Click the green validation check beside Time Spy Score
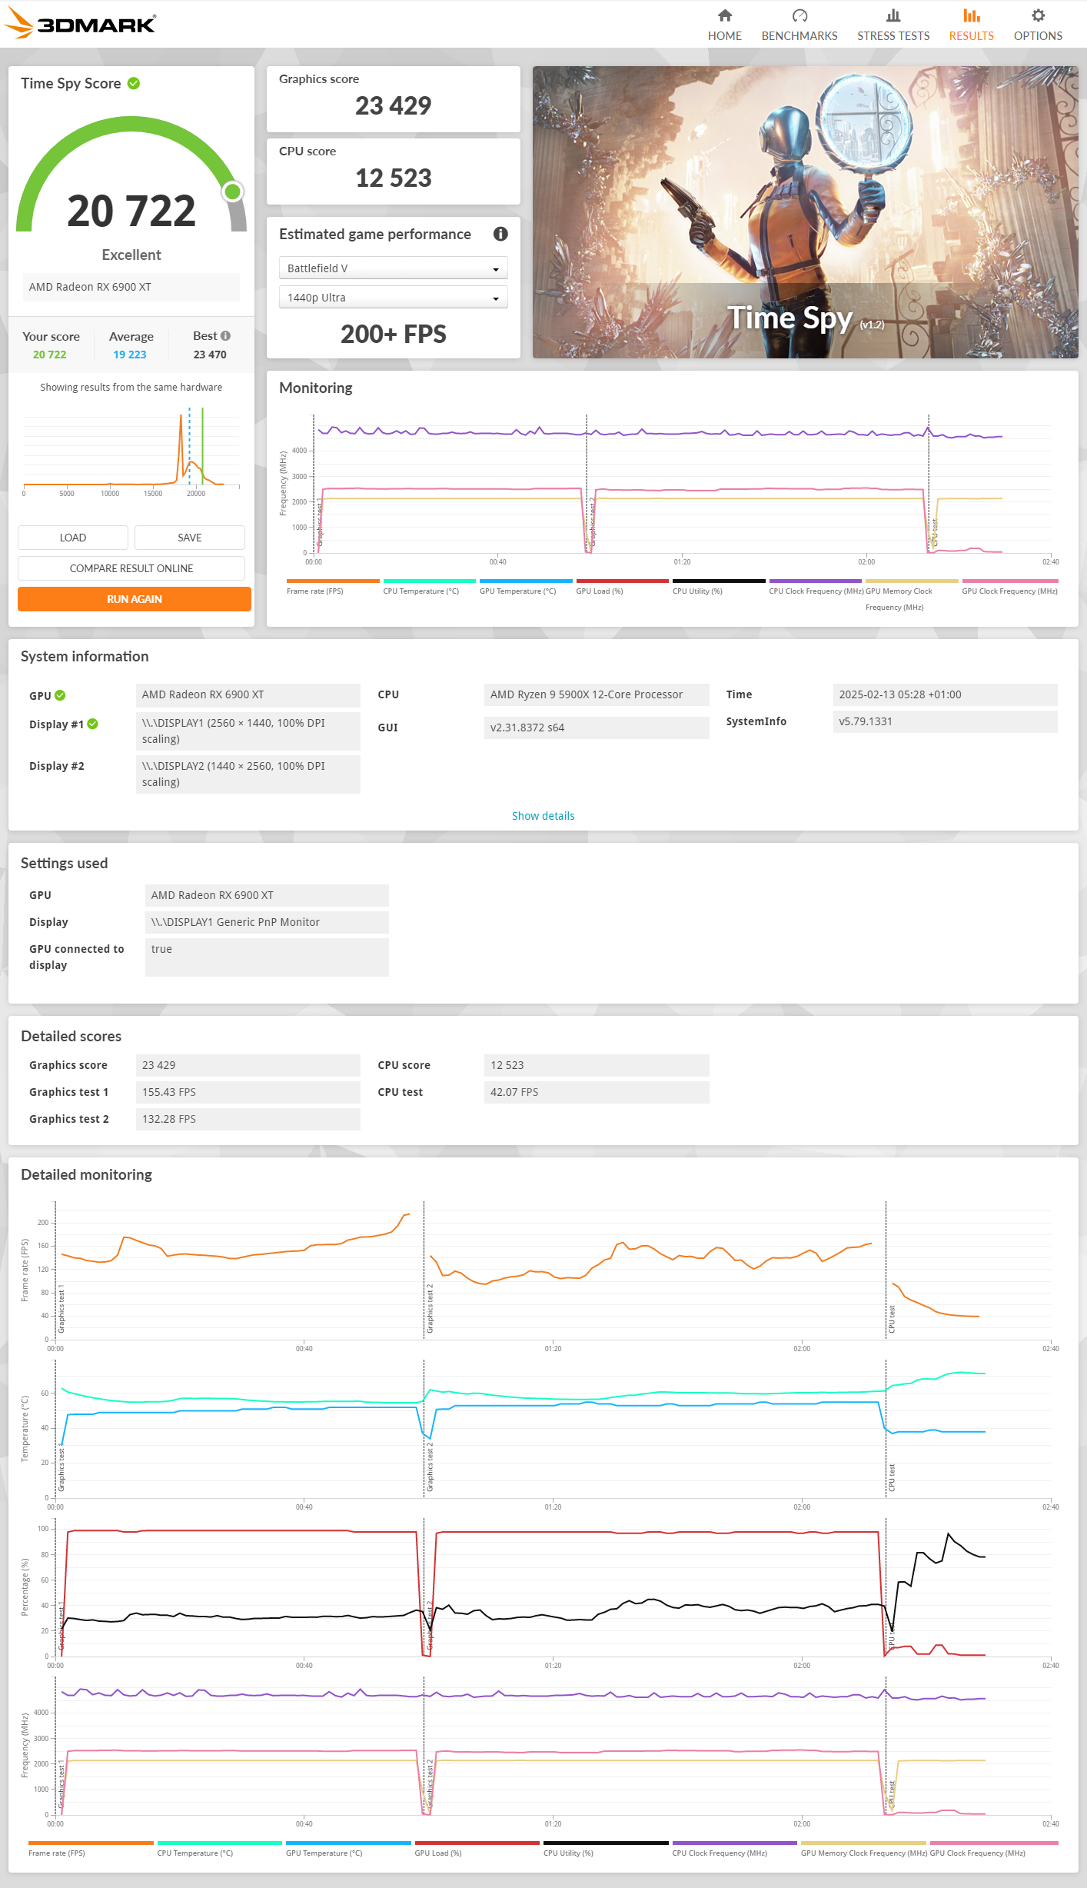 point(134,83)
